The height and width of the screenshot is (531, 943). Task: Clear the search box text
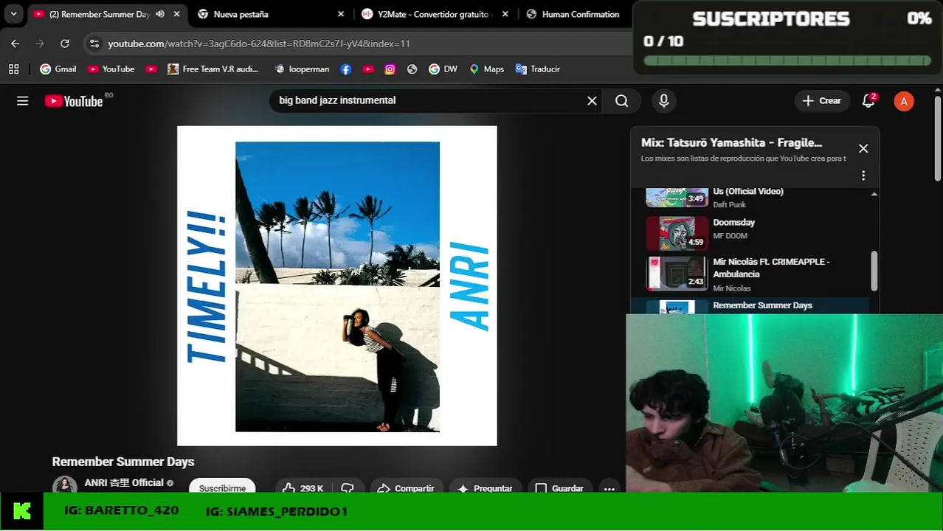592,101
